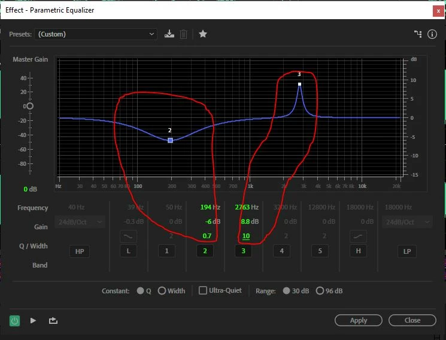Open channel map editor icon
Viewport: 446px width, 340px height.
pyautogui.click(x=418, y=34)
